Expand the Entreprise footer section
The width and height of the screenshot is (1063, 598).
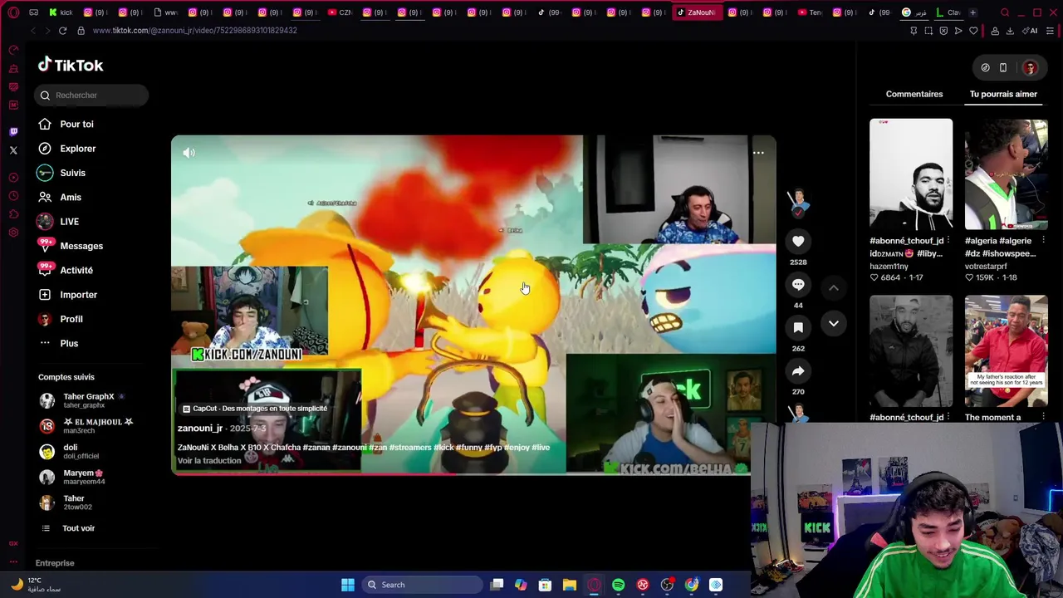pyautogui.click(x=55, y=563)
